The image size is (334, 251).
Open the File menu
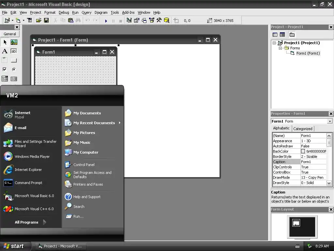pyautogui.click(x=5, y=12)
